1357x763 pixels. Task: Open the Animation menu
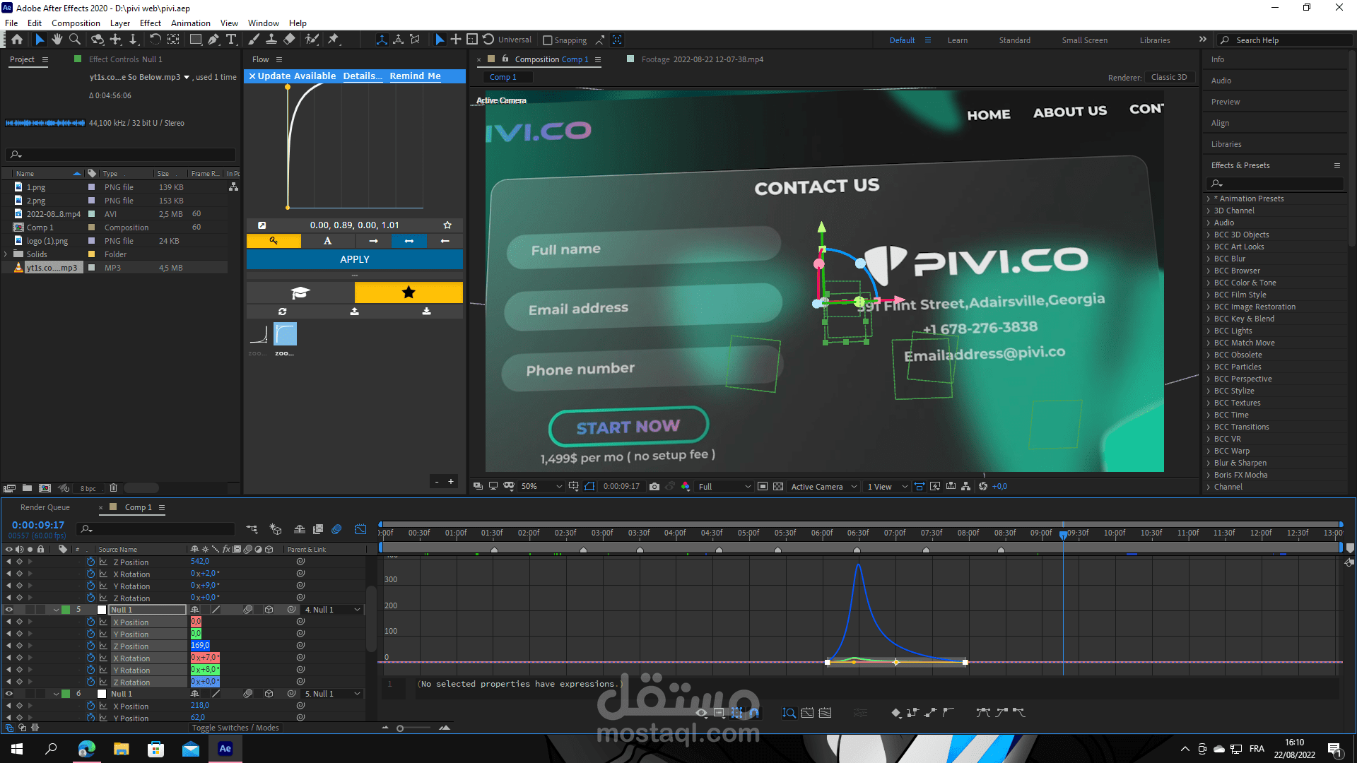pyautogui.click(x=190, y=23)
